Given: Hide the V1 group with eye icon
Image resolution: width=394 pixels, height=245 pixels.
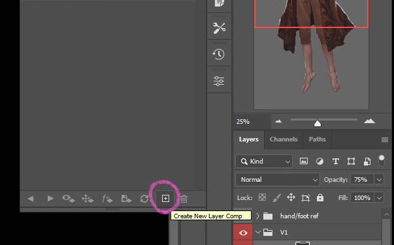Looking at the screenshot, I should [243, 233].
